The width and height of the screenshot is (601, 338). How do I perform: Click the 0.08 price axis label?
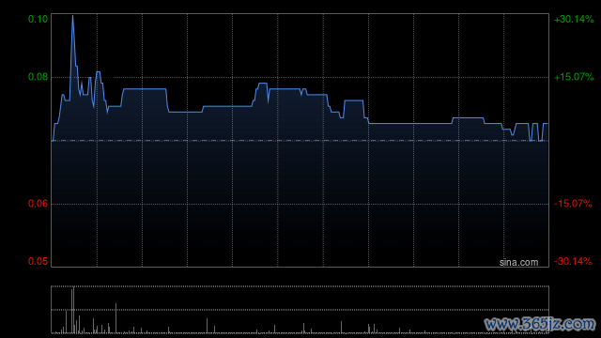(38, 77)
